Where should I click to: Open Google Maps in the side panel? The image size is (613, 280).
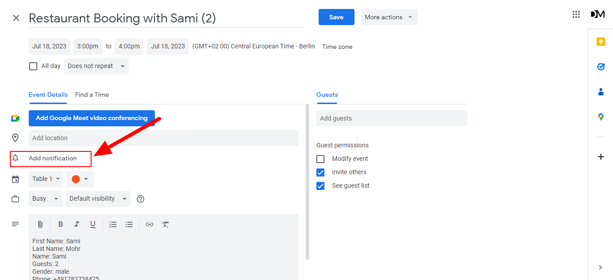(x=601, y=117)
